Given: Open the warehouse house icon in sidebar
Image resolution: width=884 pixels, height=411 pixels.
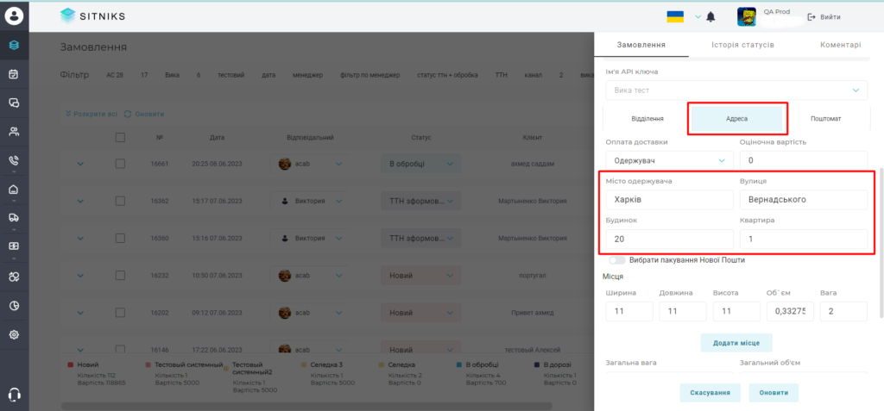Looking at the screenshot, I should [x=14, y=190].
